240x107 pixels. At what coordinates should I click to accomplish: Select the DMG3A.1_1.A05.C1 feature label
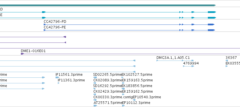point(173,58)
